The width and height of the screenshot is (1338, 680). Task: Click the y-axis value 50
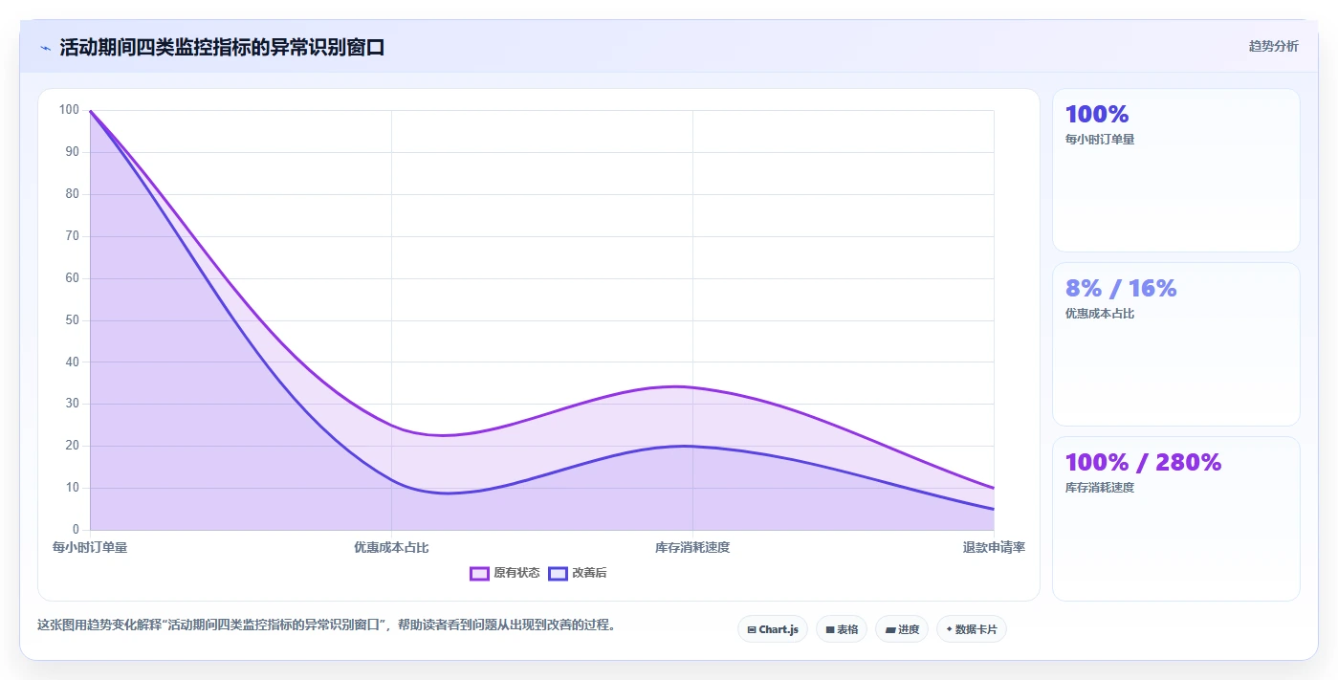[72, 320]
